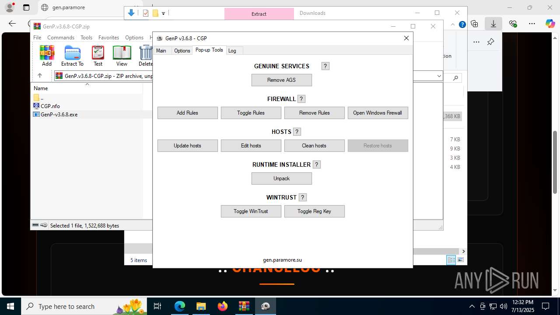Open File Explorer from taskbar
Image resolution: width=560 pixels, height=315 pixels.
point(201,306)
